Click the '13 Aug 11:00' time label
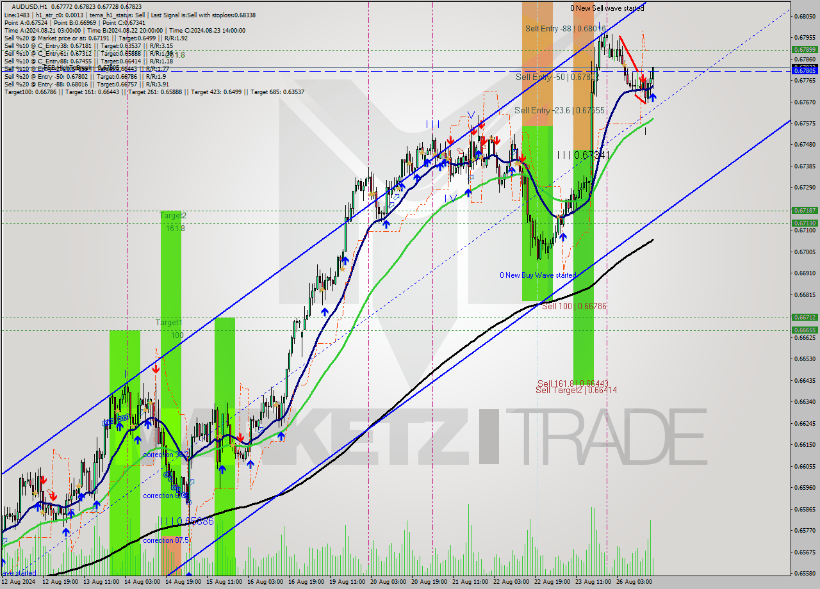Viewport: 820px width, 589px height. [102, 582]
